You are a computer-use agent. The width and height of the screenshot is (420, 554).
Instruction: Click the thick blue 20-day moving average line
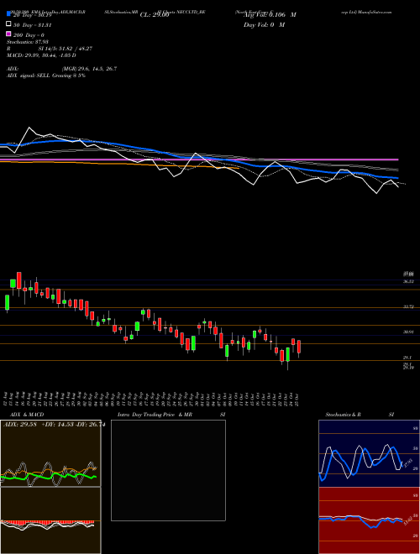coord(199,159)
